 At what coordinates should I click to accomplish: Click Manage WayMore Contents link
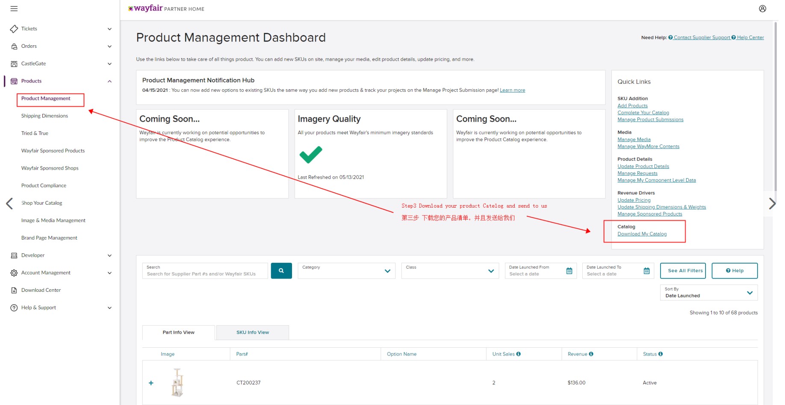pyautogui.click(x=648, y=147)
